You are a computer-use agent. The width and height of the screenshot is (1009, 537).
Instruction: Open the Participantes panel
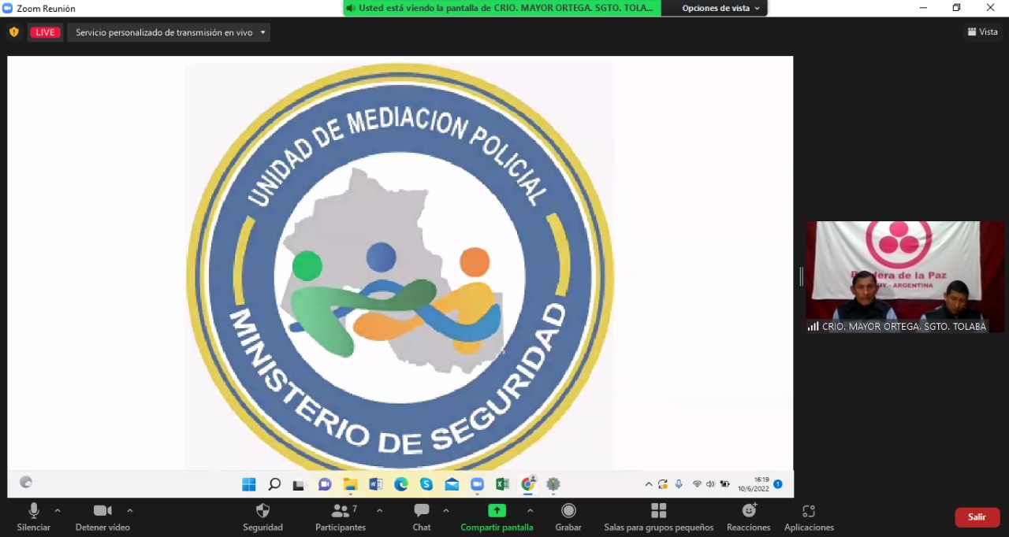(341, 517)
